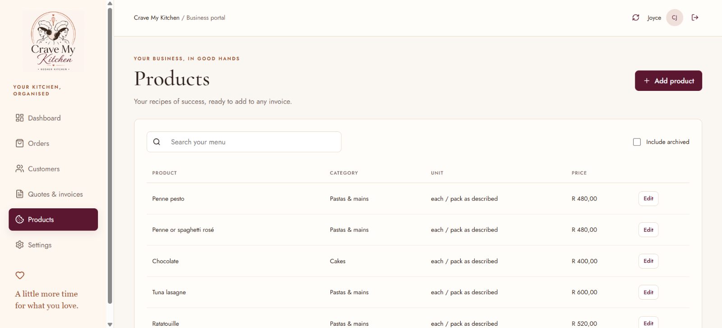Click the CJ user avatar
722x328 pixels.
point(675,18)
